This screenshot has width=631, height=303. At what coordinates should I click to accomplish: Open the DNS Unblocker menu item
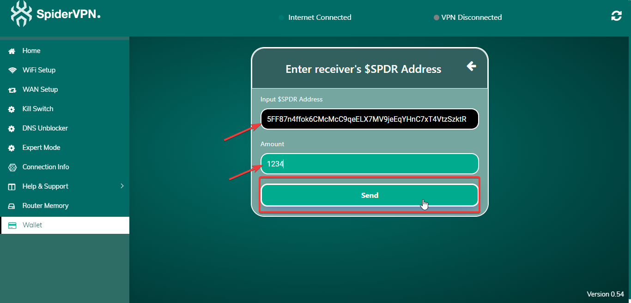(45, 128)
